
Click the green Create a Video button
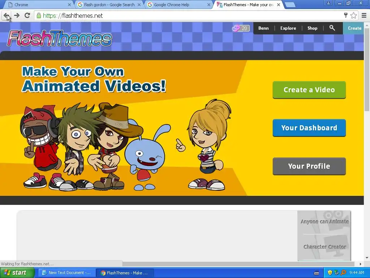pyautogui.click(x=309, y=90)
